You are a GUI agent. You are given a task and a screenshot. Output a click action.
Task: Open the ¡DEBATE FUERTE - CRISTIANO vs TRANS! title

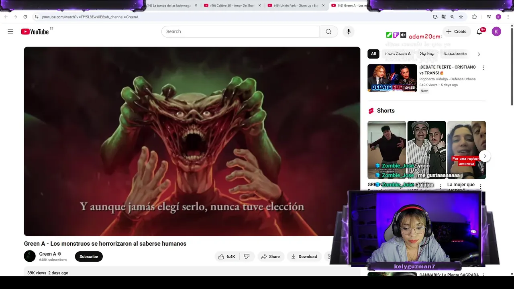(447, 70)
